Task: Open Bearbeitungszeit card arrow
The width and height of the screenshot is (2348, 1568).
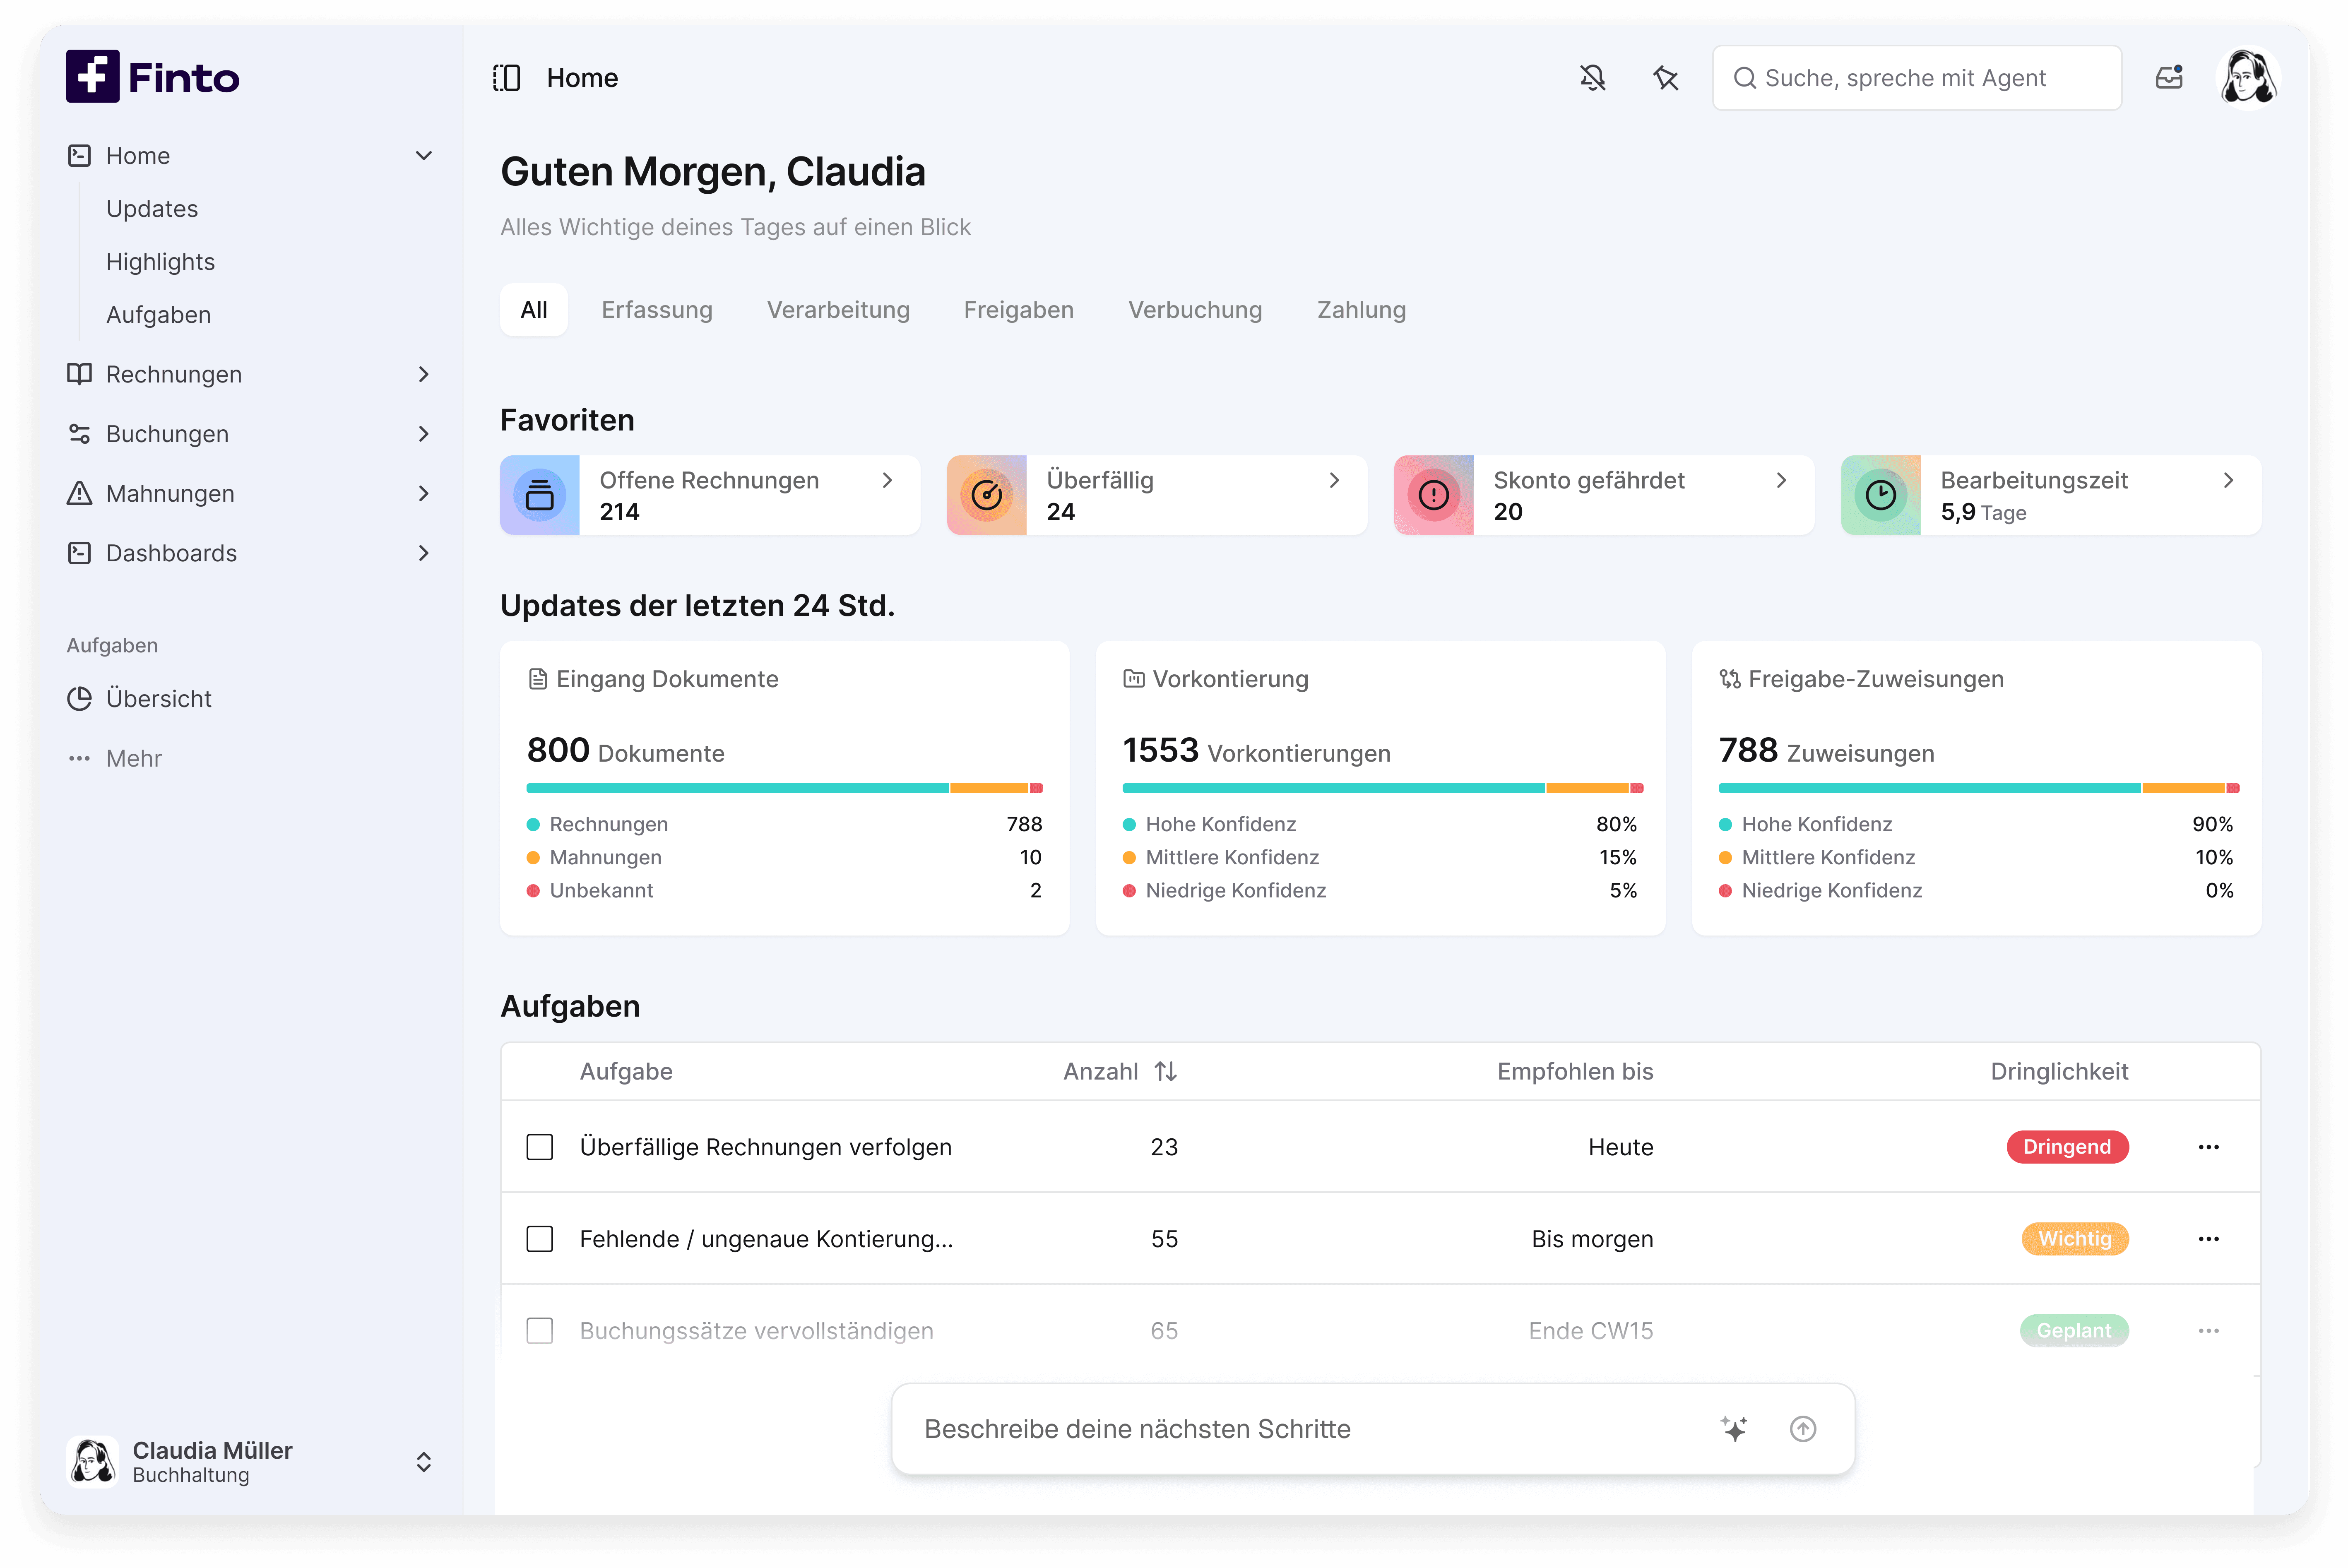Action: (2228, 480)
